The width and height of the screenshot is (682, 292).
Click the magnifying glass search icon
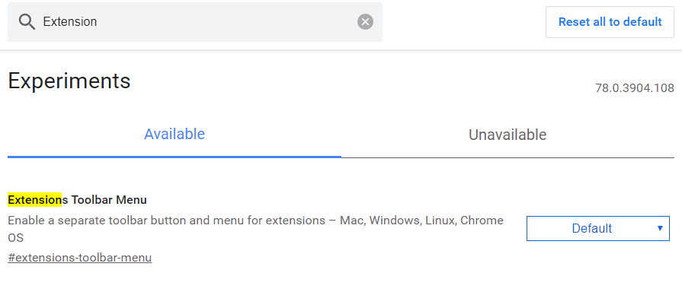pyautogui.click(x=27, y=22)
